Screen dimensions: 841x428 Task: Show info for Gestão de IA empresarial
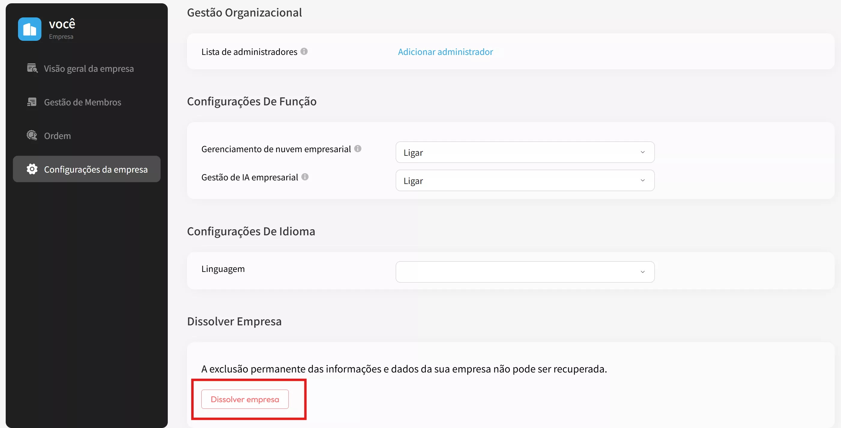305,177
